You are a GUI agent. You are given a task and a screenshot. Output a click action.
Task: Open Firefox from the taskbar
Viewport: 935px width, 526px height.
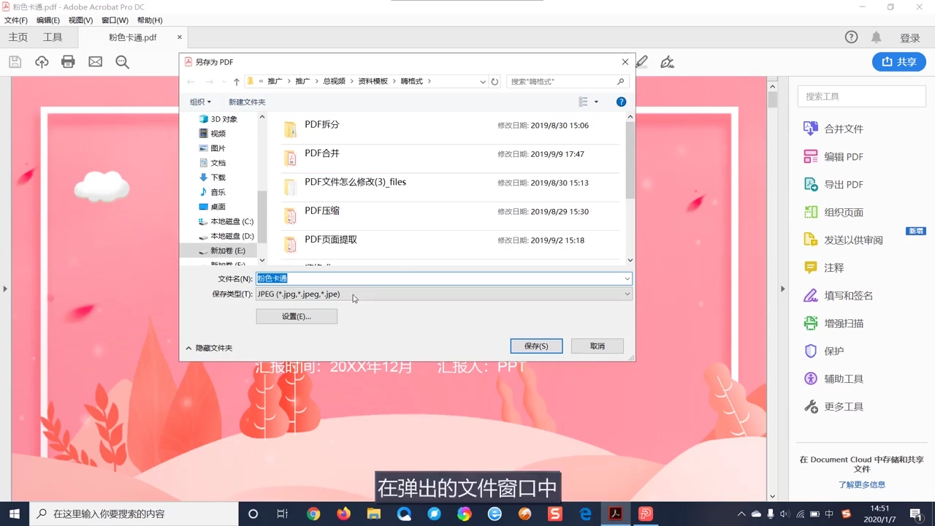343,514
